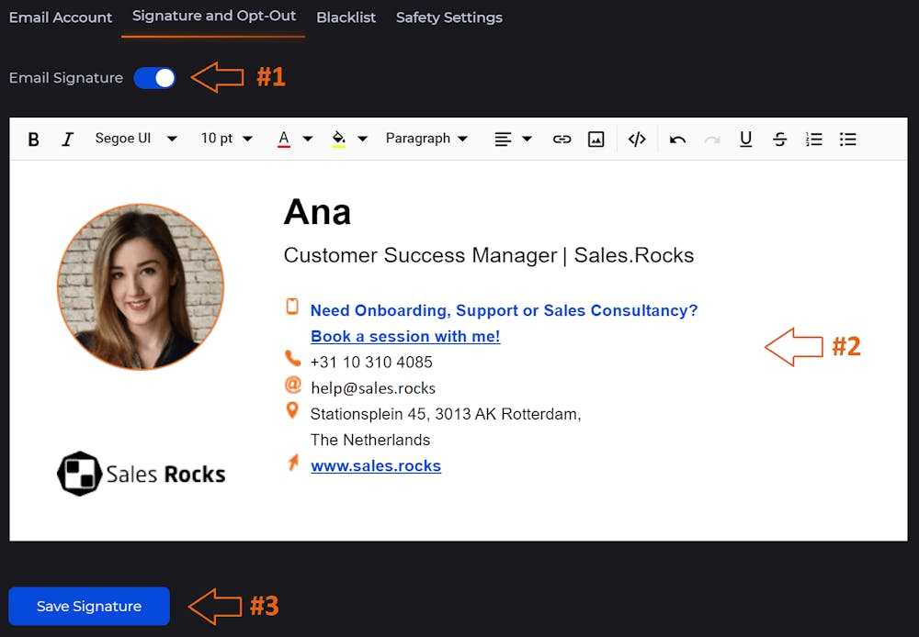Insert an image with the picture icon

(x=596, y=140)
